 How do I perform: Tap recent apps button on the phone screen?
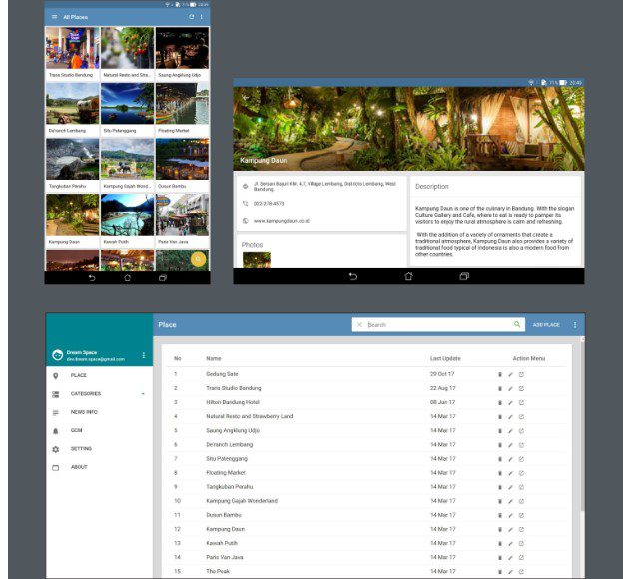tap(163, 278)
